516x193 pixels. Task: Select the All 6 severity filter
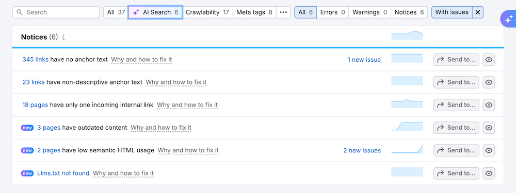(305, 12)
